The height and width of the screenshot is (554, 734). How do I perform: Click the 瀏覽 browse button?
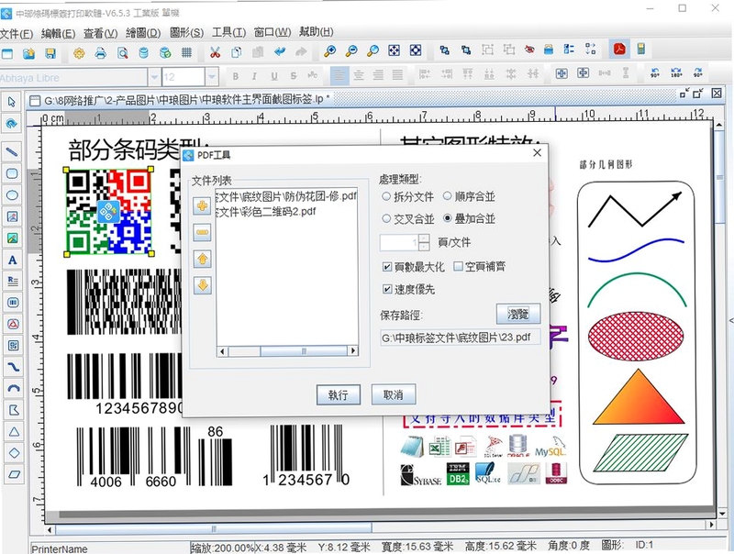coord(518,314)
